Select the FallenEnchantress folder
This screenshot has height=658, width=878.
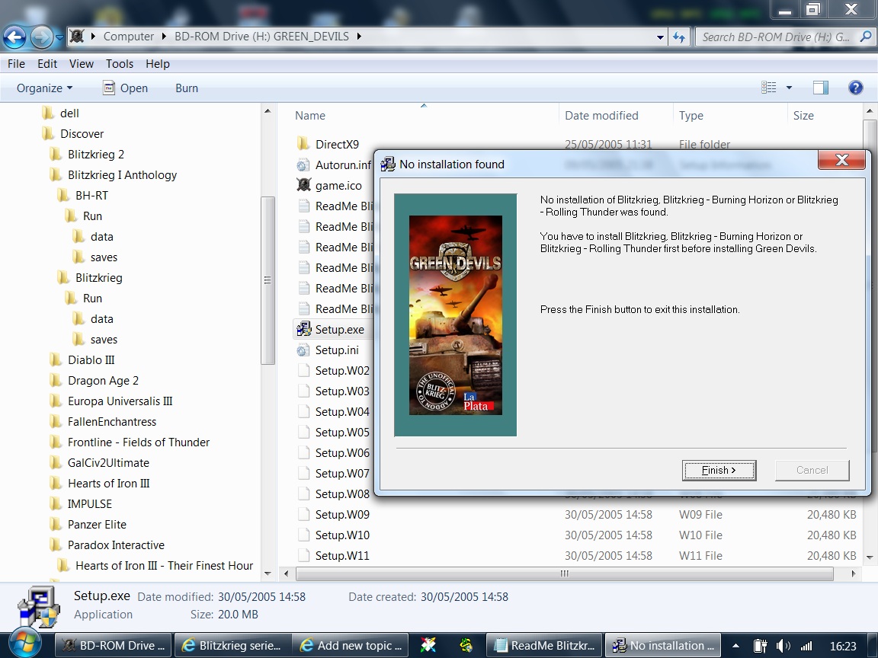coord(112,422)
